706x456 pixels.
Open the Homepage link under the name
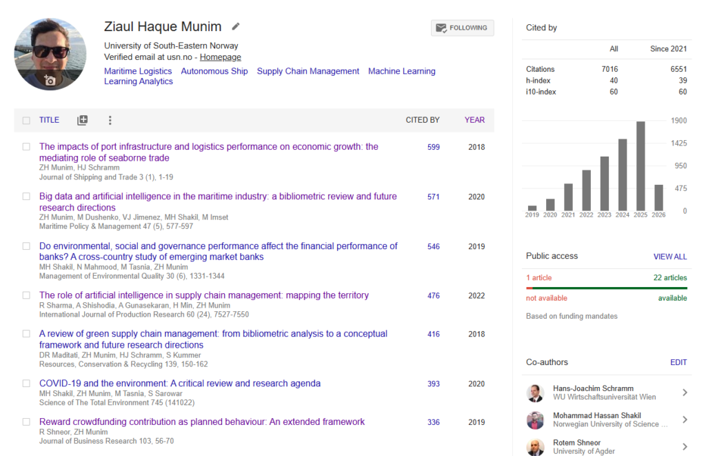pos(221,57)
